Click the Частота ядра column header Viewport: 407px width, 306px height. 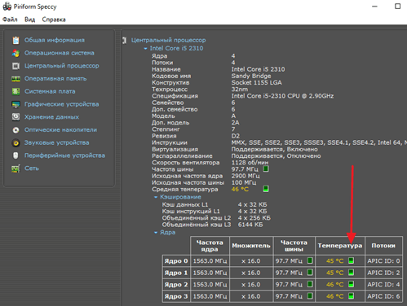[210, 246]
